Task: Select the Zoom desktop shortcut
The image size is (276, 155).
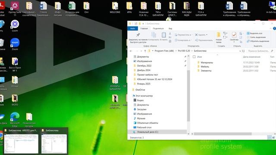Action: point(15,44)
